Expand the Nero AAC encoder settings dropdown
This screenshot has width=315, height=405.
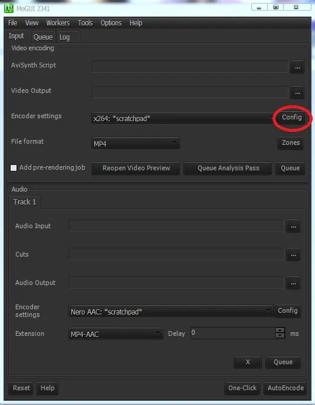[x=170, y=311]
